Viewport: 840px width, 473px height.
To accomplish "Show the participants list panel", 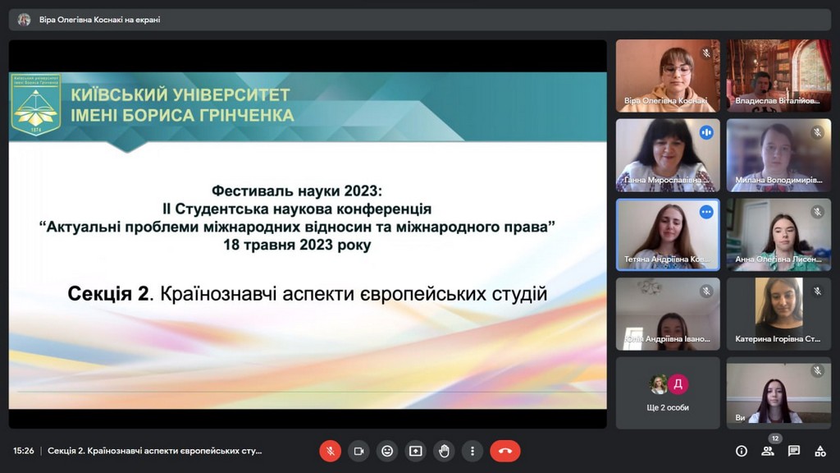I will [x=768, y=451].
